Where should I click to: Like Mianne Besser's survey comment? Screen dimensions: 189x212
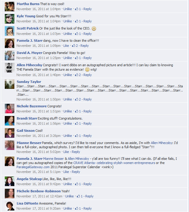[x=66, y=152]
